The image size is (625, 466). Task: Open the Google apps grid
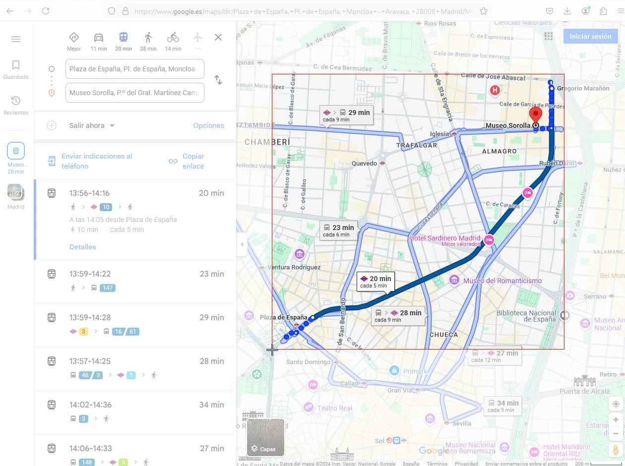click(548, 36)
